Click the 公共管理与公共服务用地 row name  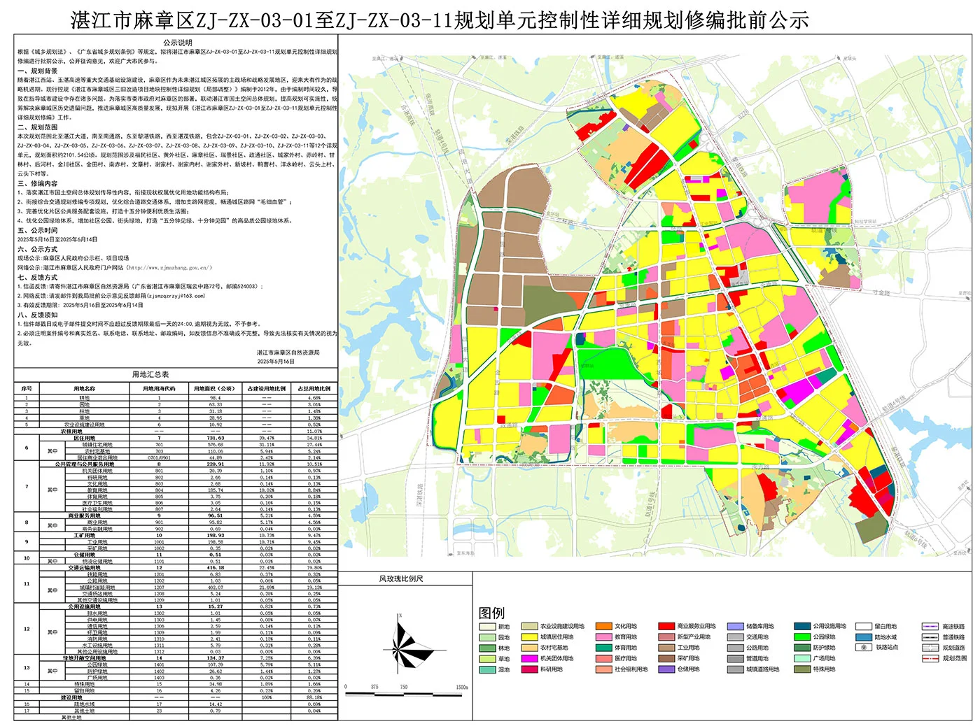[85, 464]
